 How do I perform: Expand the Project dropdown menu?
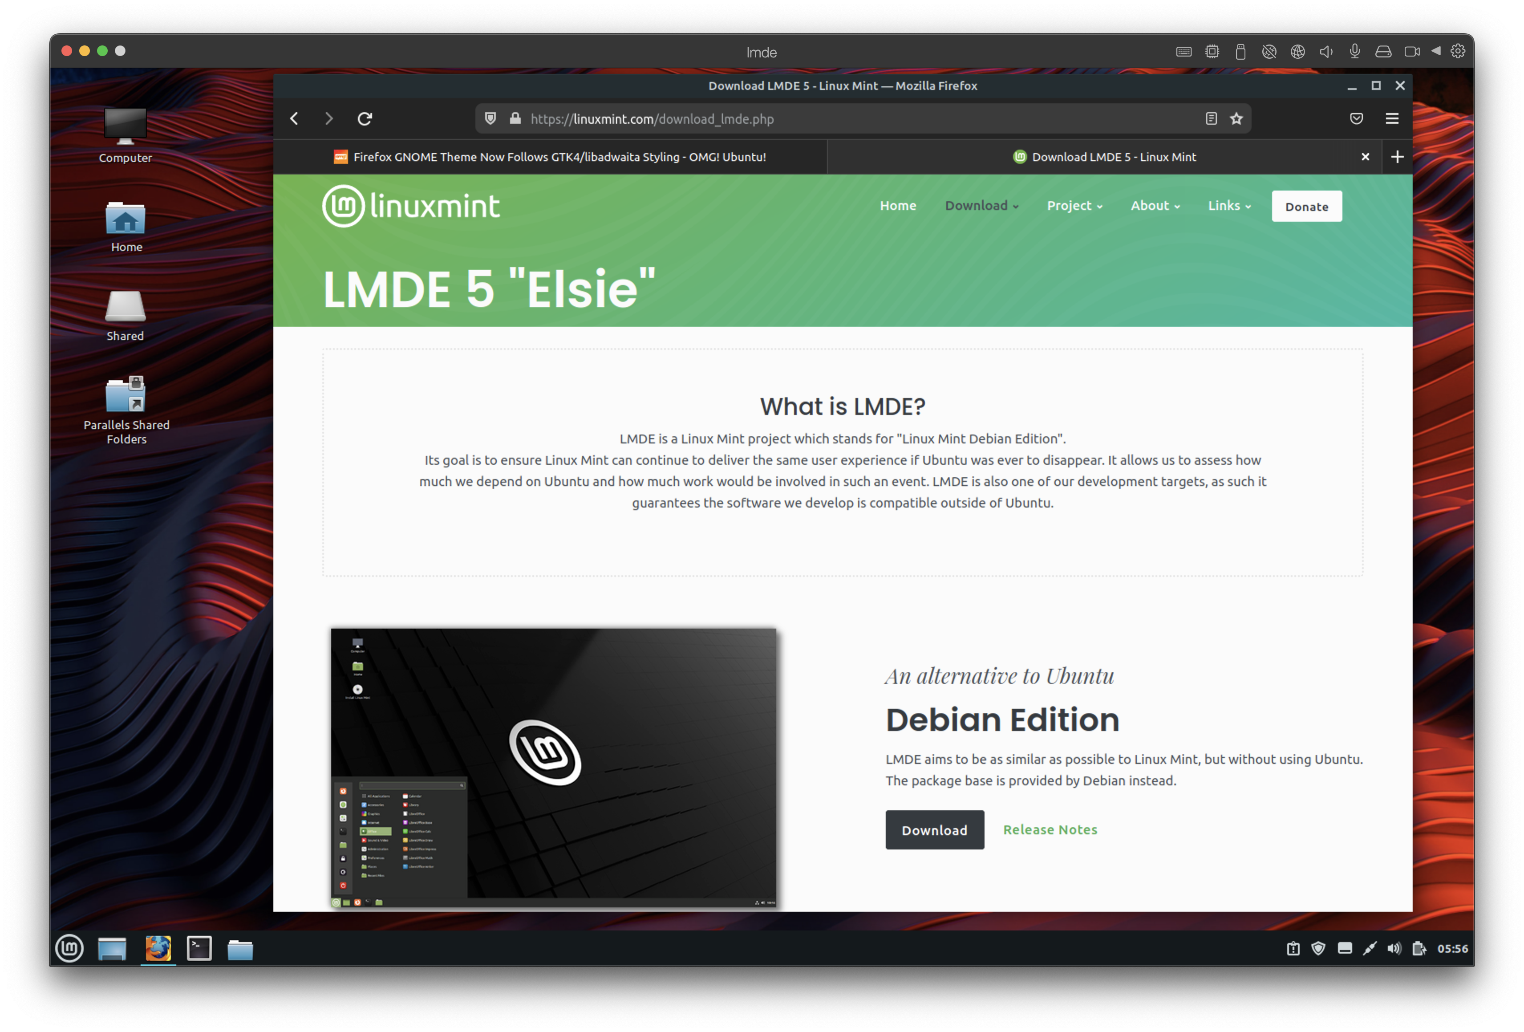(x=1075, y=206)
